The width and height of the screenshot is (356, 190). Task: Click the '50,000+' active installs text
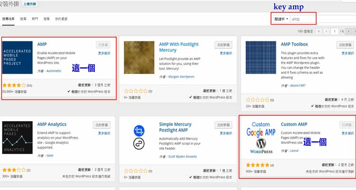(x=15, y=92)
